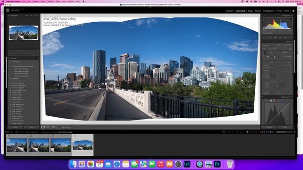Click the go forward arrow above filmstrip
The width and height of the screenshot is (303, 170).
click(x=22, y=132)
